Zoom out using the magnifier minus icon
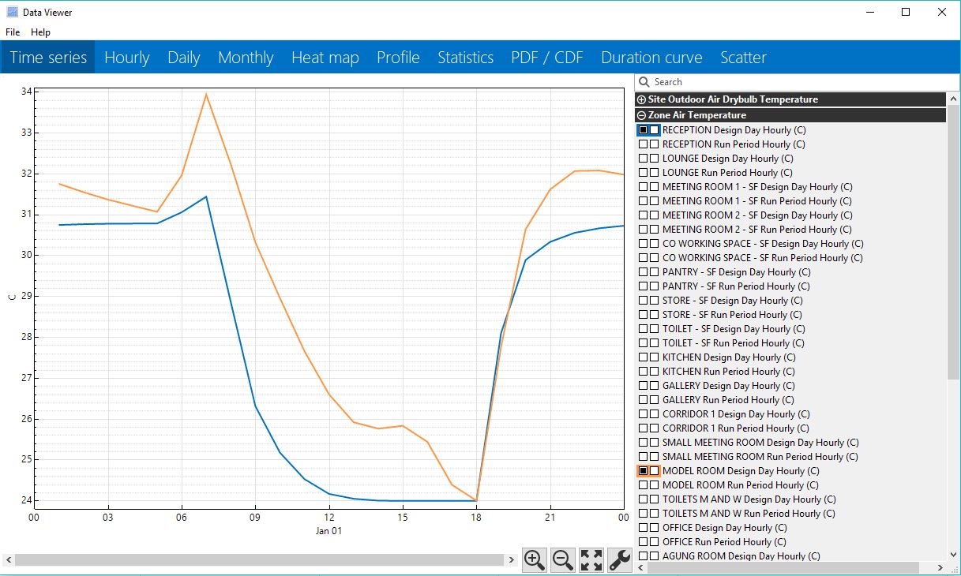961x576 pixels. point(563,559)
